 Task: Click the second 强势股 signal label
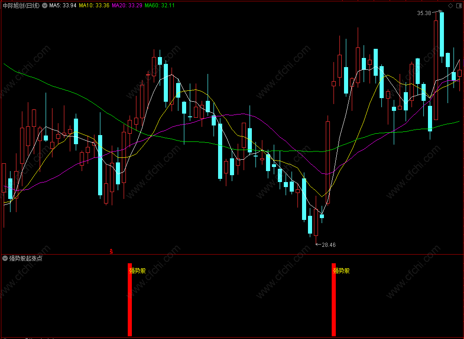coord(341,271)
